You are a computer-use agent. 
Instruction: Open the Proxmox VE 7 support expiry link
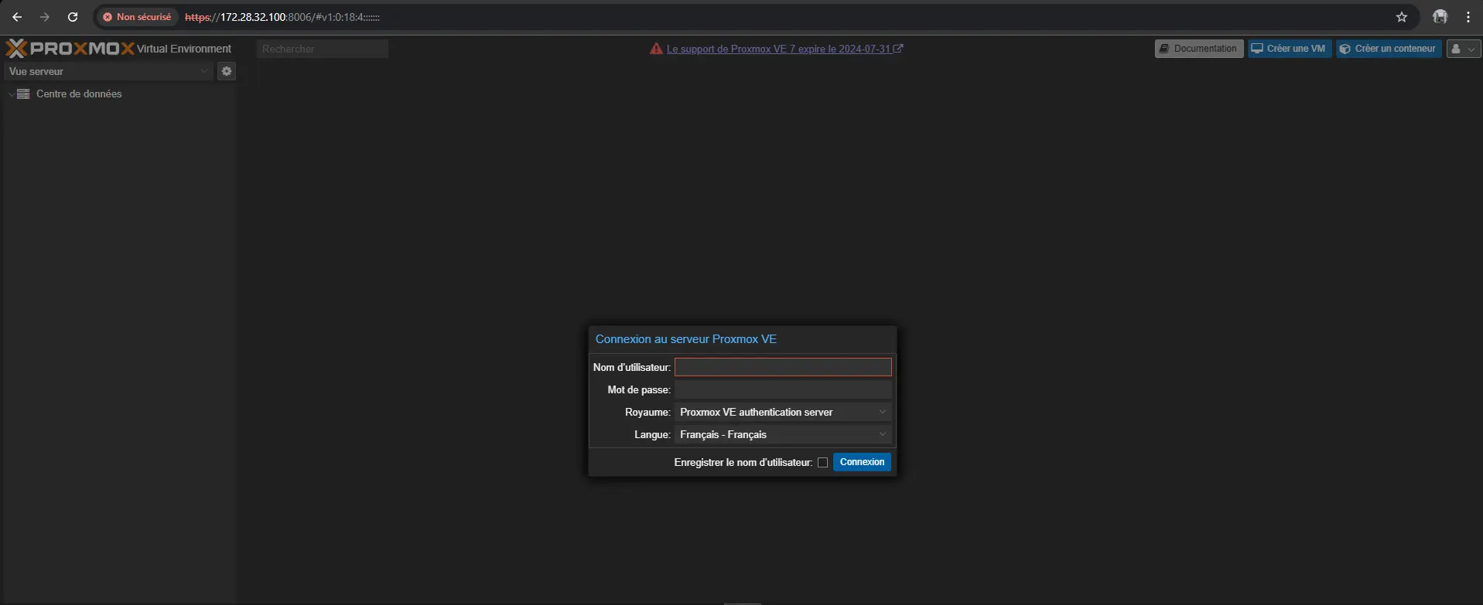click(x=778, y=49)
